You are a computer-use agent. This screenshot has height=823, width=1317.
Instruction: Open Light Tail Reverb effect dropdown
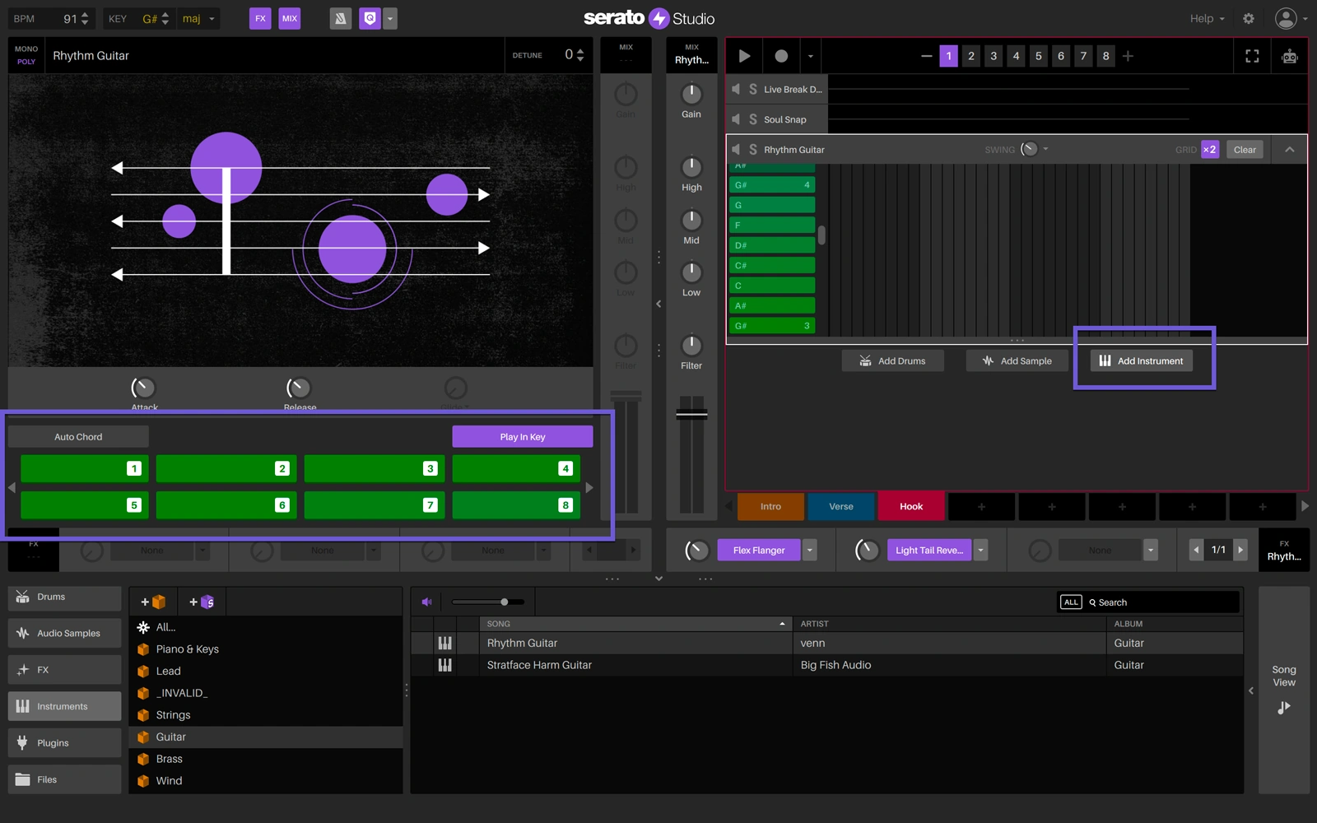coord(980,550)
